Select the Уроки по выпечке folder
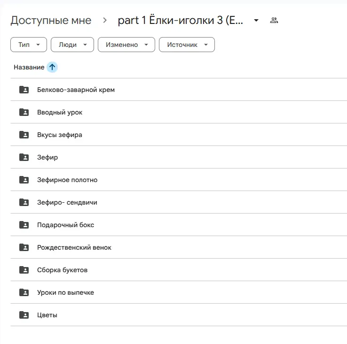The image size is (347, 344). [x=65, y=292]
